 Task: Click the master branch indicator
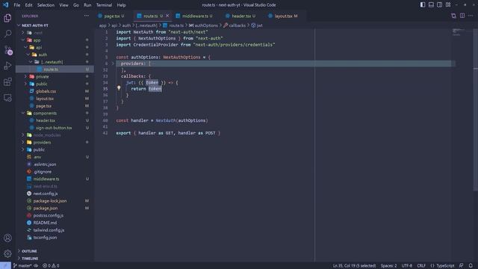pos(22,266)
